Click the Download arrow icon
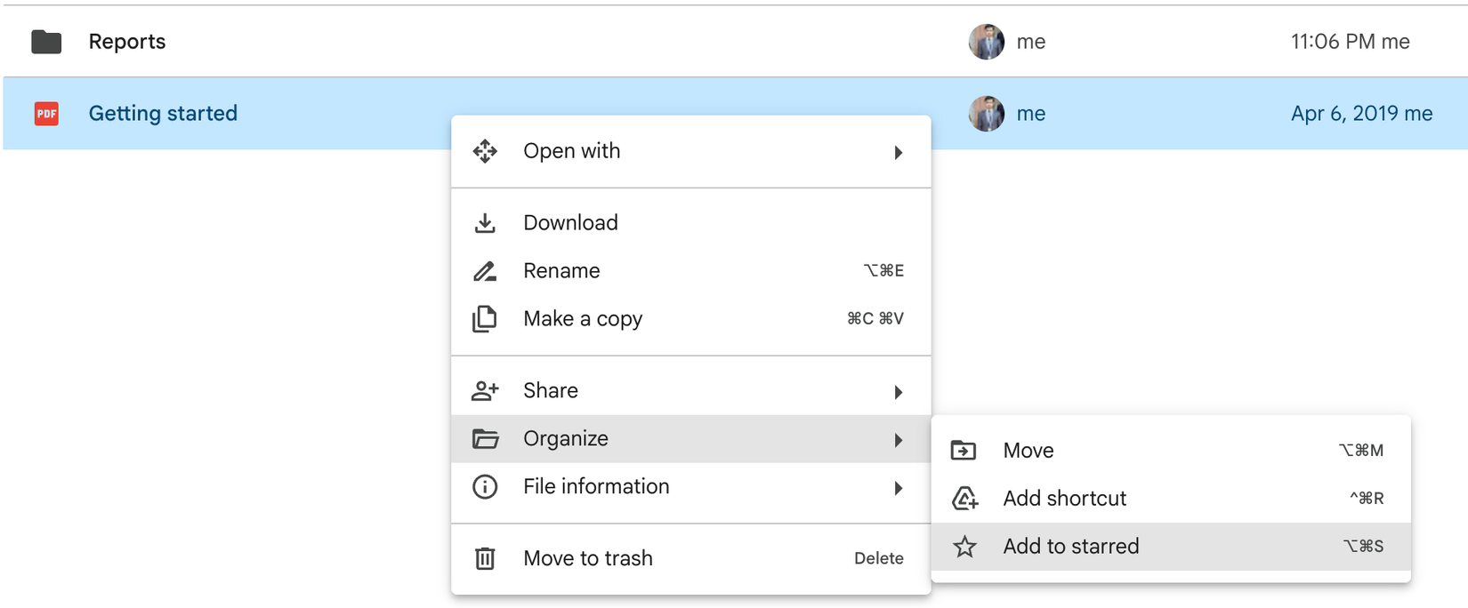The image size is (1468, 608). [485, 223]
